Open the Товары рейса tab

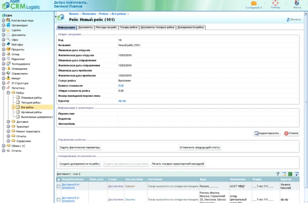(x=127, y=27)
